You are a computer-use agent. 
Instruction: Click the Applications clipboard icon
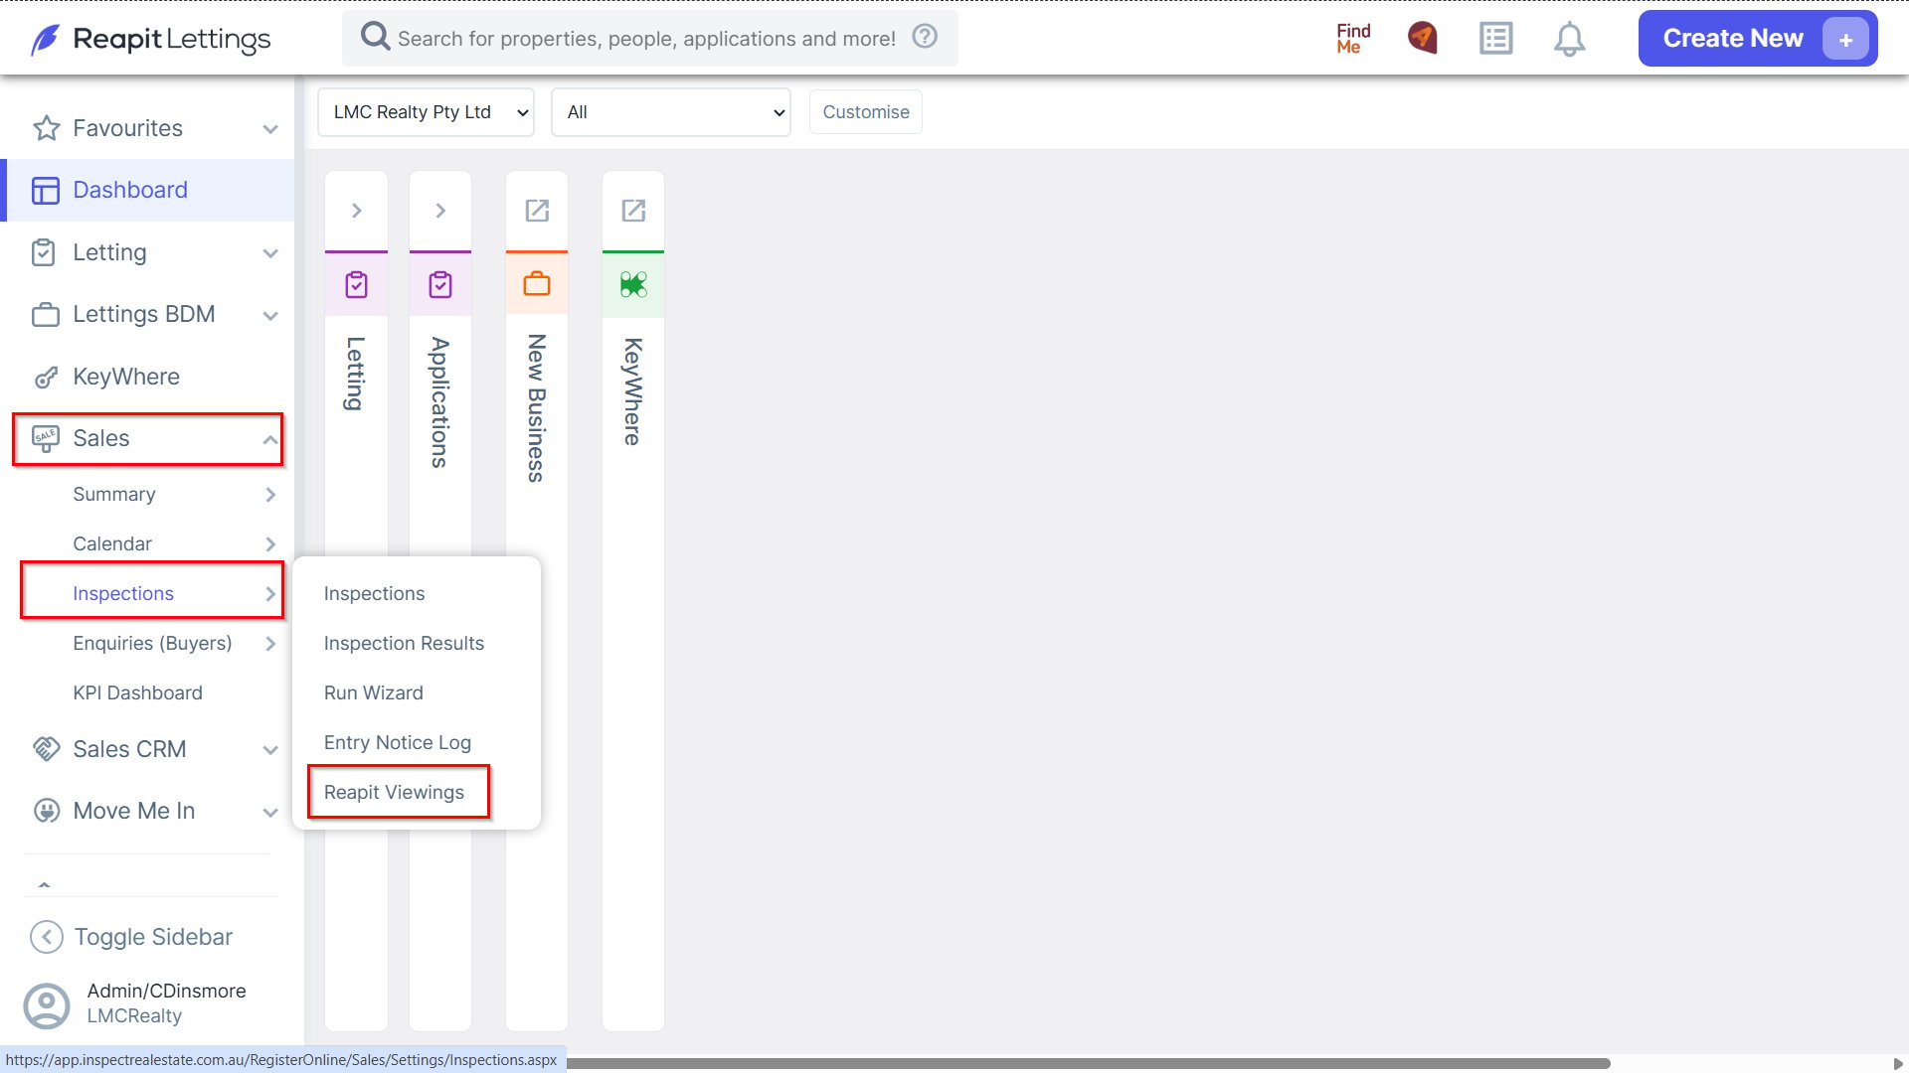440,285
